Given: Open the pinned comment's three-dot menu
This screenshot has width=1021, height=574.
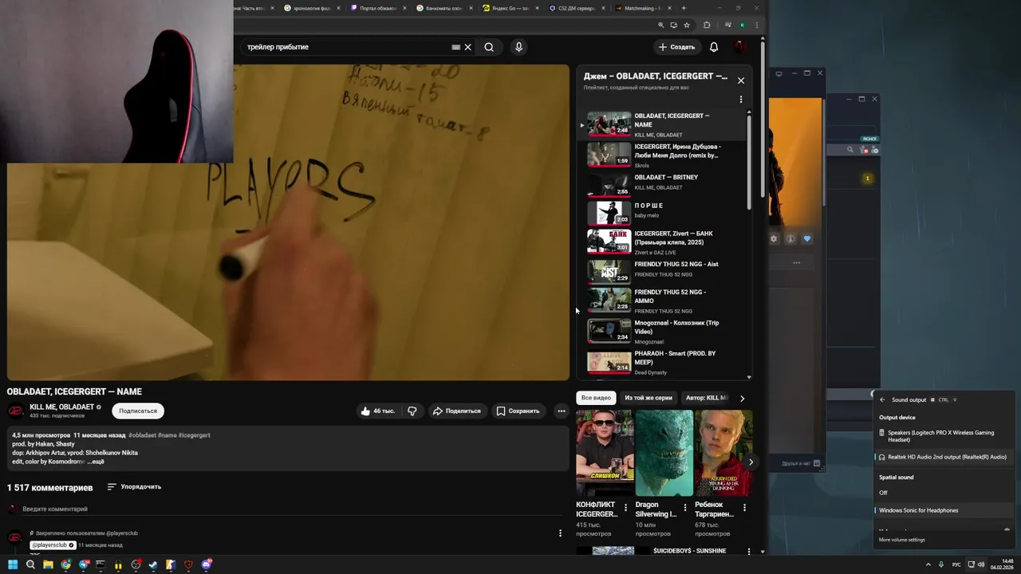Looking at the screenshot, I should [560, 533].
